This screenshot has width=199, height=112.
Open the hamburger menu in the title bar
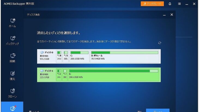click(179, 4)
